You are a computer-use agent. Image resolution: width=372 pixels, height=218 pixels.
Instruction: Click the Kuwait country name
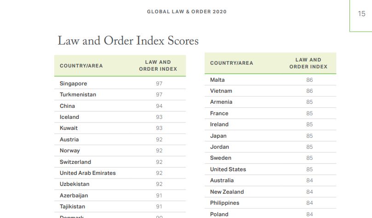[x=69, y=128]
